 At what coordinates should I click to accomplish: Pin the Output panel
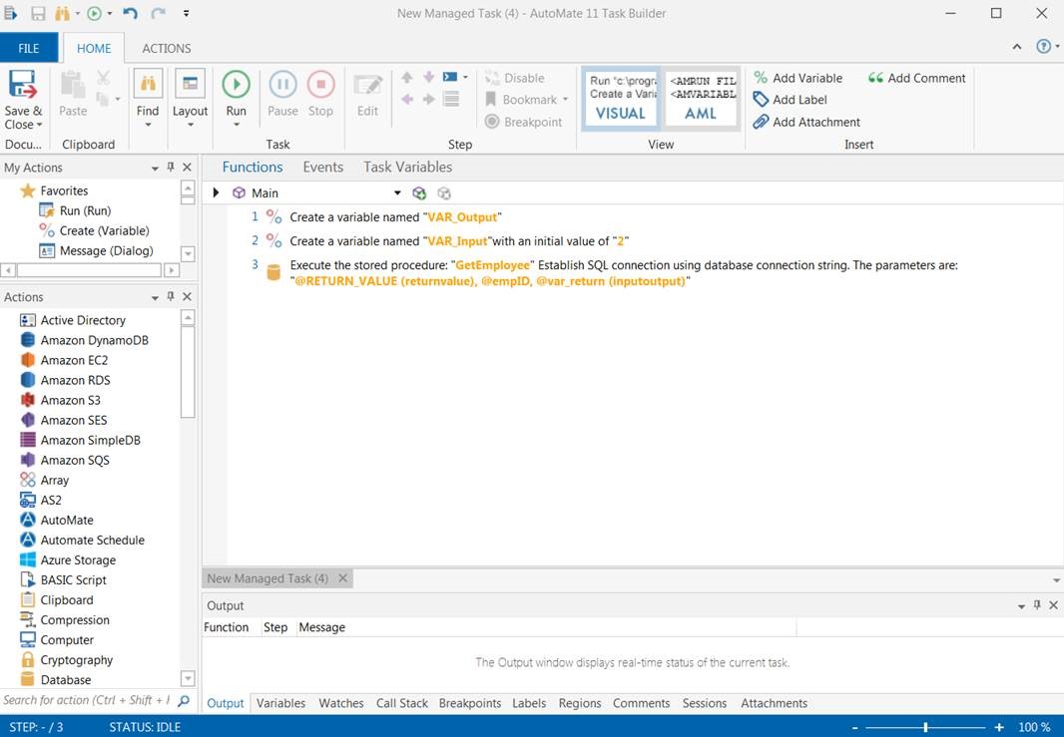pyautogui.click(x=1037, y=604)
